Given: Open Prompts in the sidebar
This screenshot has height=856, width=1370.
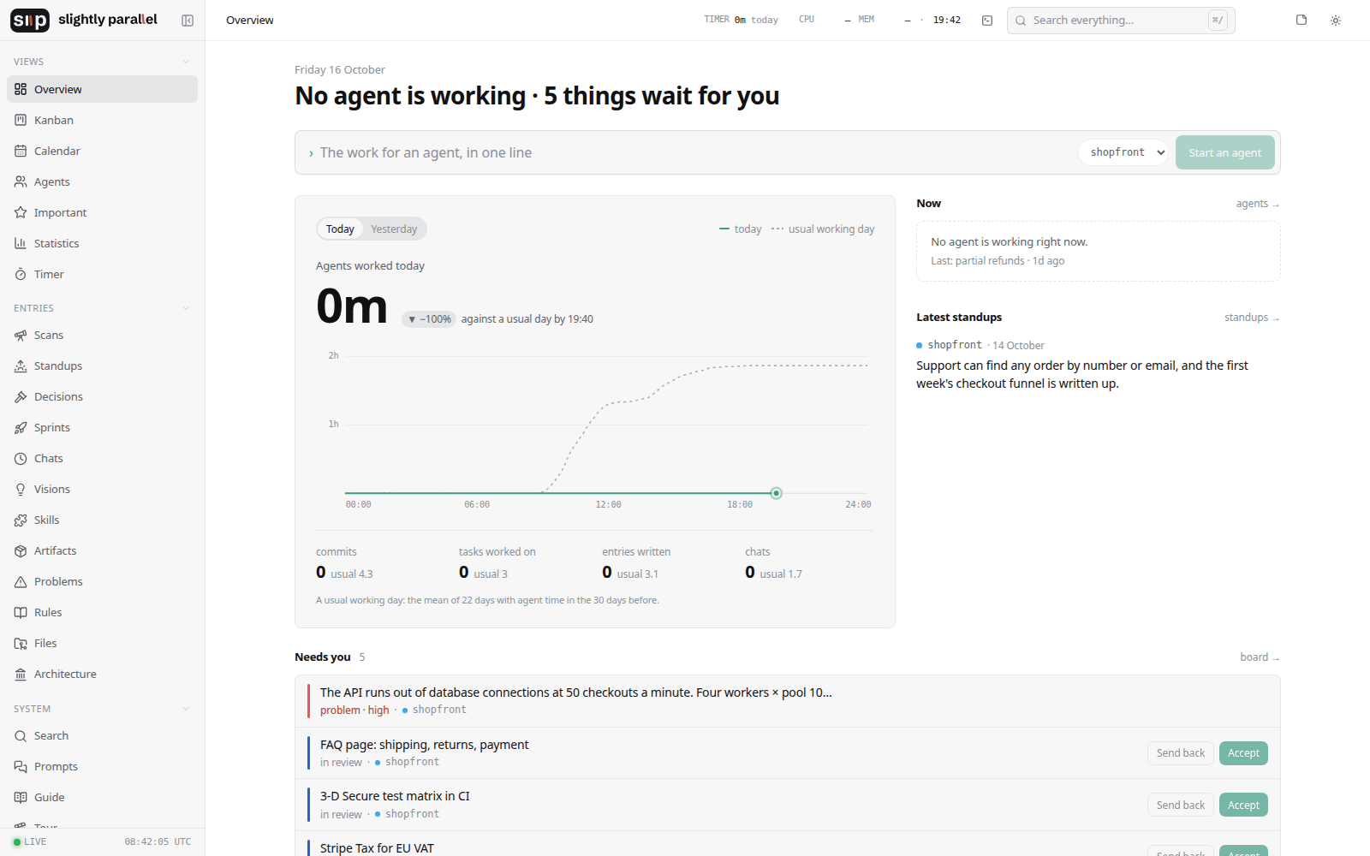Looking at the screenshot, I should click(x=102, y=766).
